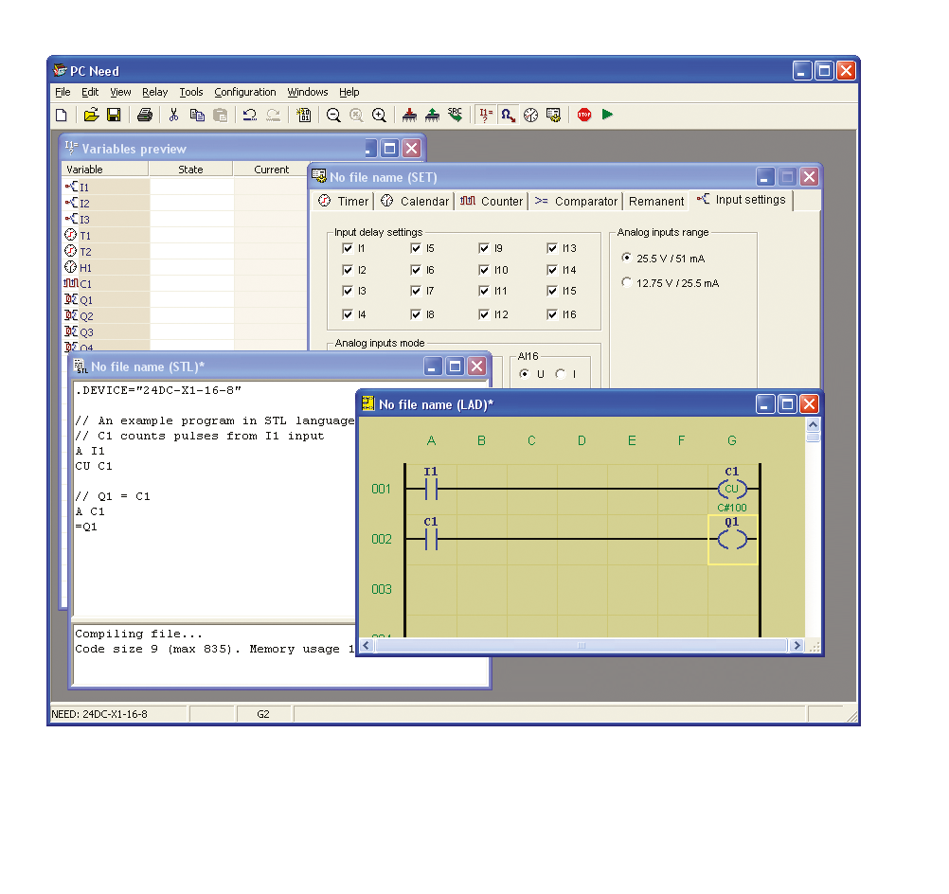Switch to the Counter tab
The width and height of the screenshot is (949, 894).
(492, 201)
